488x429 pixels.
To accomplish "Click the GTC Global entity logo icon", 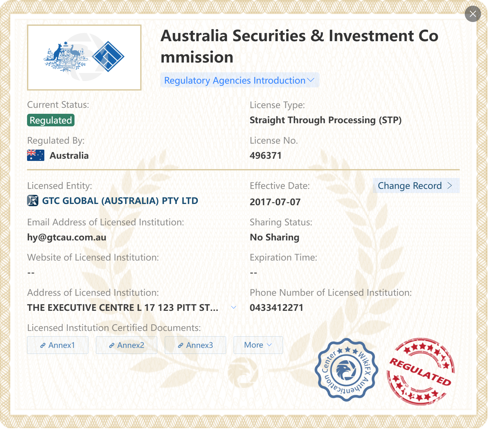I will [33, 201].
